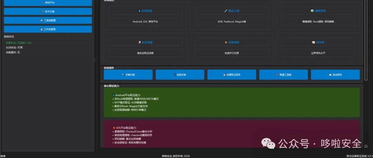Click '业界领先水平' text
The width and height of the screenshot is (373, 158).
pos(318,53)
